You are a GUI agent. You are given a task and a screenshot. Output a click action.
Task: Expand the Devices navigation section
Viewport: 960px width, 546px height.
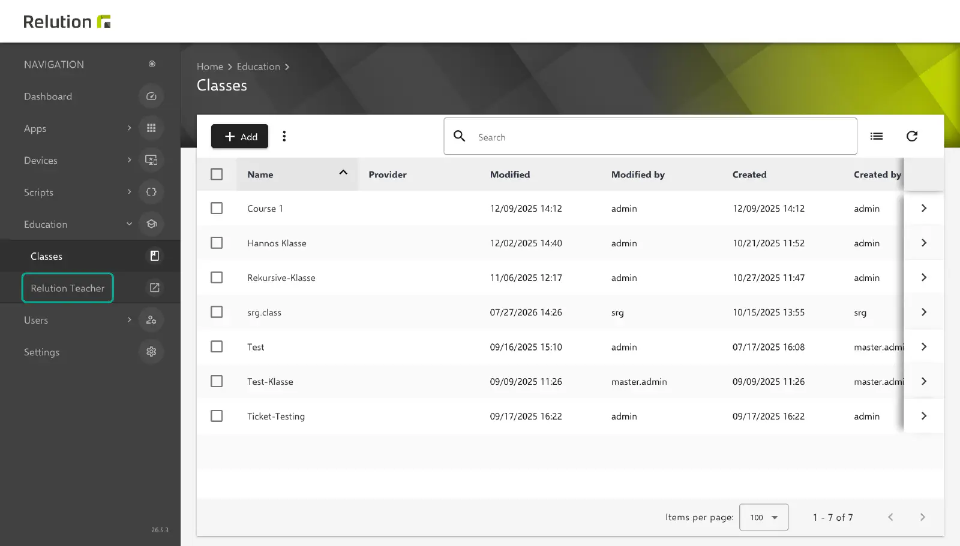pyautogui.click(x=130, y=160)
